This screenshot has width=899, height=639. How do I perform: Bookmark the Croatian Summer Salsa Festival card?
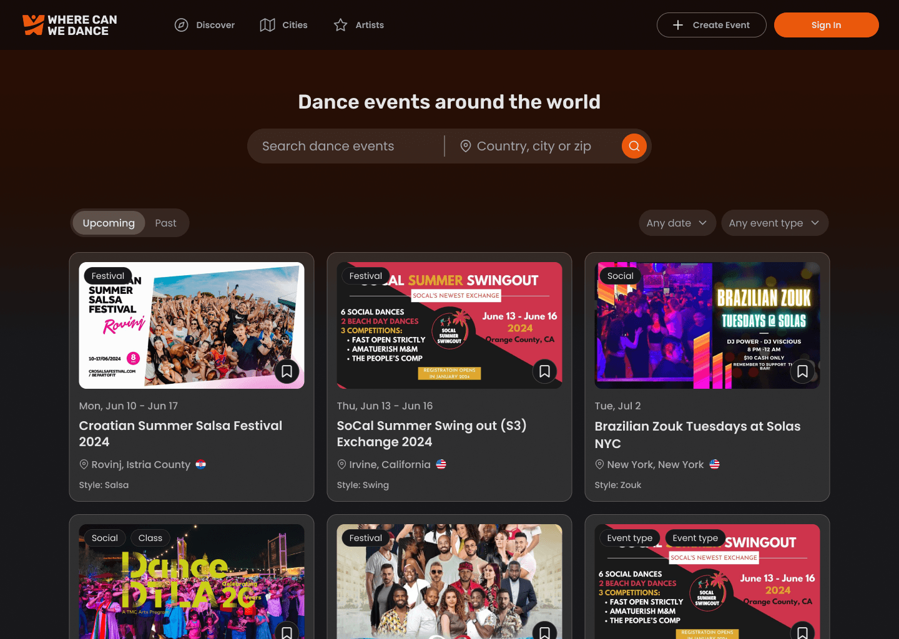pos(287,371)
